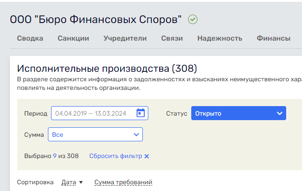Click the white chevron in Статус box
302x191 pixels.
coord(279,113)
